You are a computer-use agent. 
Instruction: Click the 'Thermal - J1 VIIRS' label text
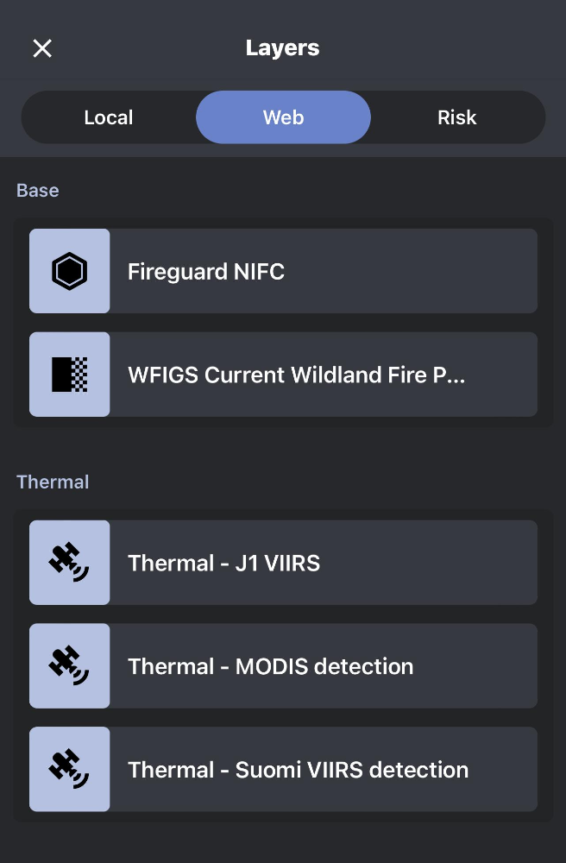[224, 564]
